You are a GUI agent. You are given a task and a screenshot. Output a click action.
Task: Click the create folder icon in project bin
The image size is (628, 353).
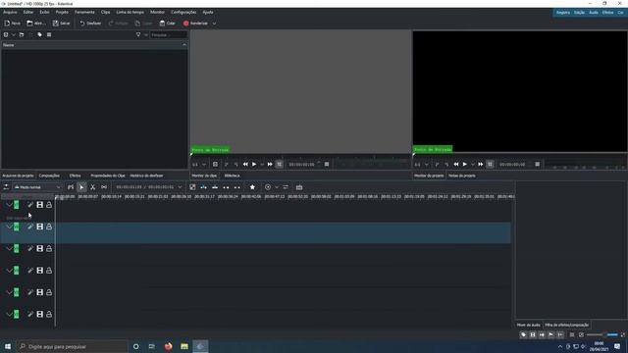tap(22, 35)
